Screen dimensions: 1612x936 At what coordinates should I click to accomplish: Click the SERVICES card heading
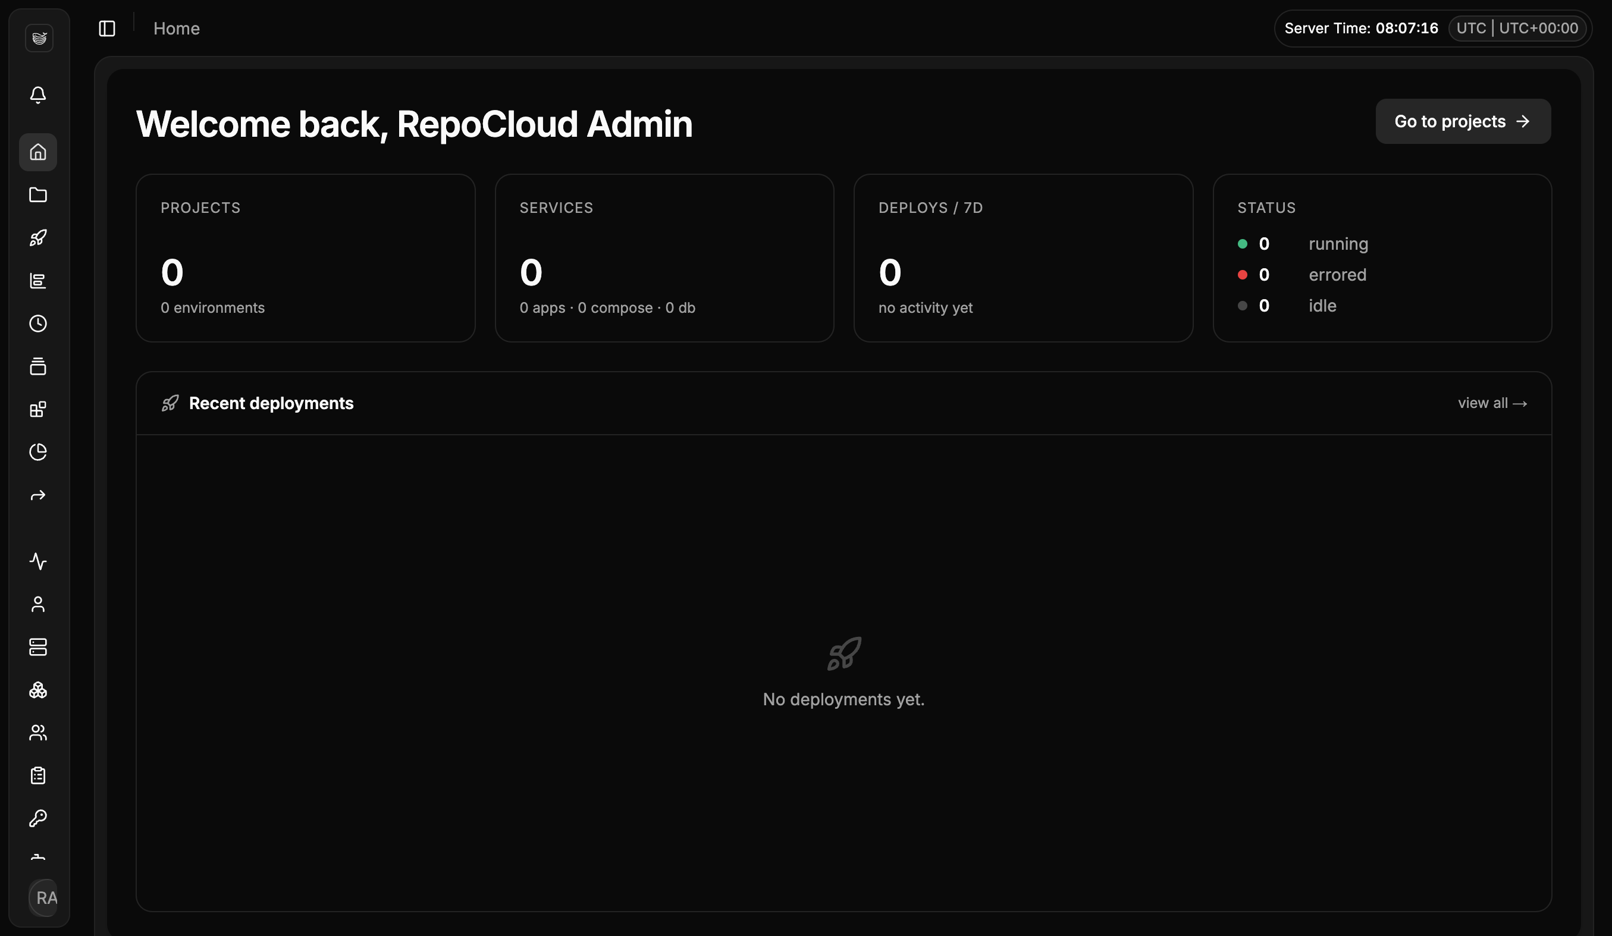pos(556,208)
